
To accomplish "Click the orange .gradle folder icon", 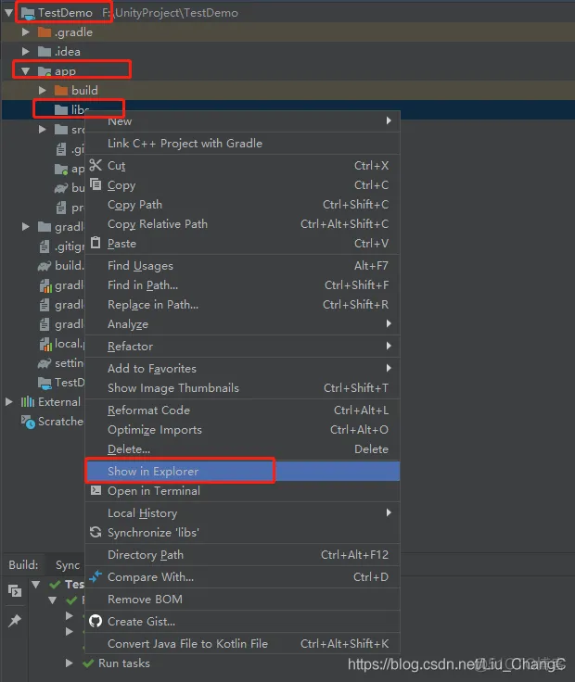I will pyautogui.click(x=45, y=32).
